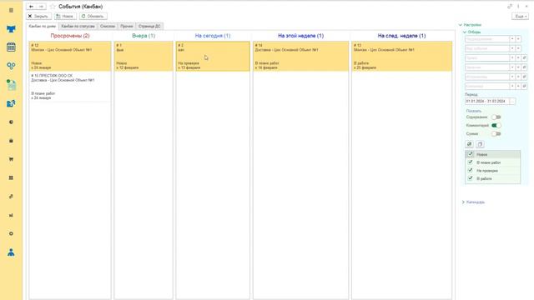Expand the Календарь section
The image size is (534, 300).
click(x=473, y=202)
